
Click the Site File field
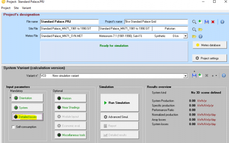[x=69, y=29]
